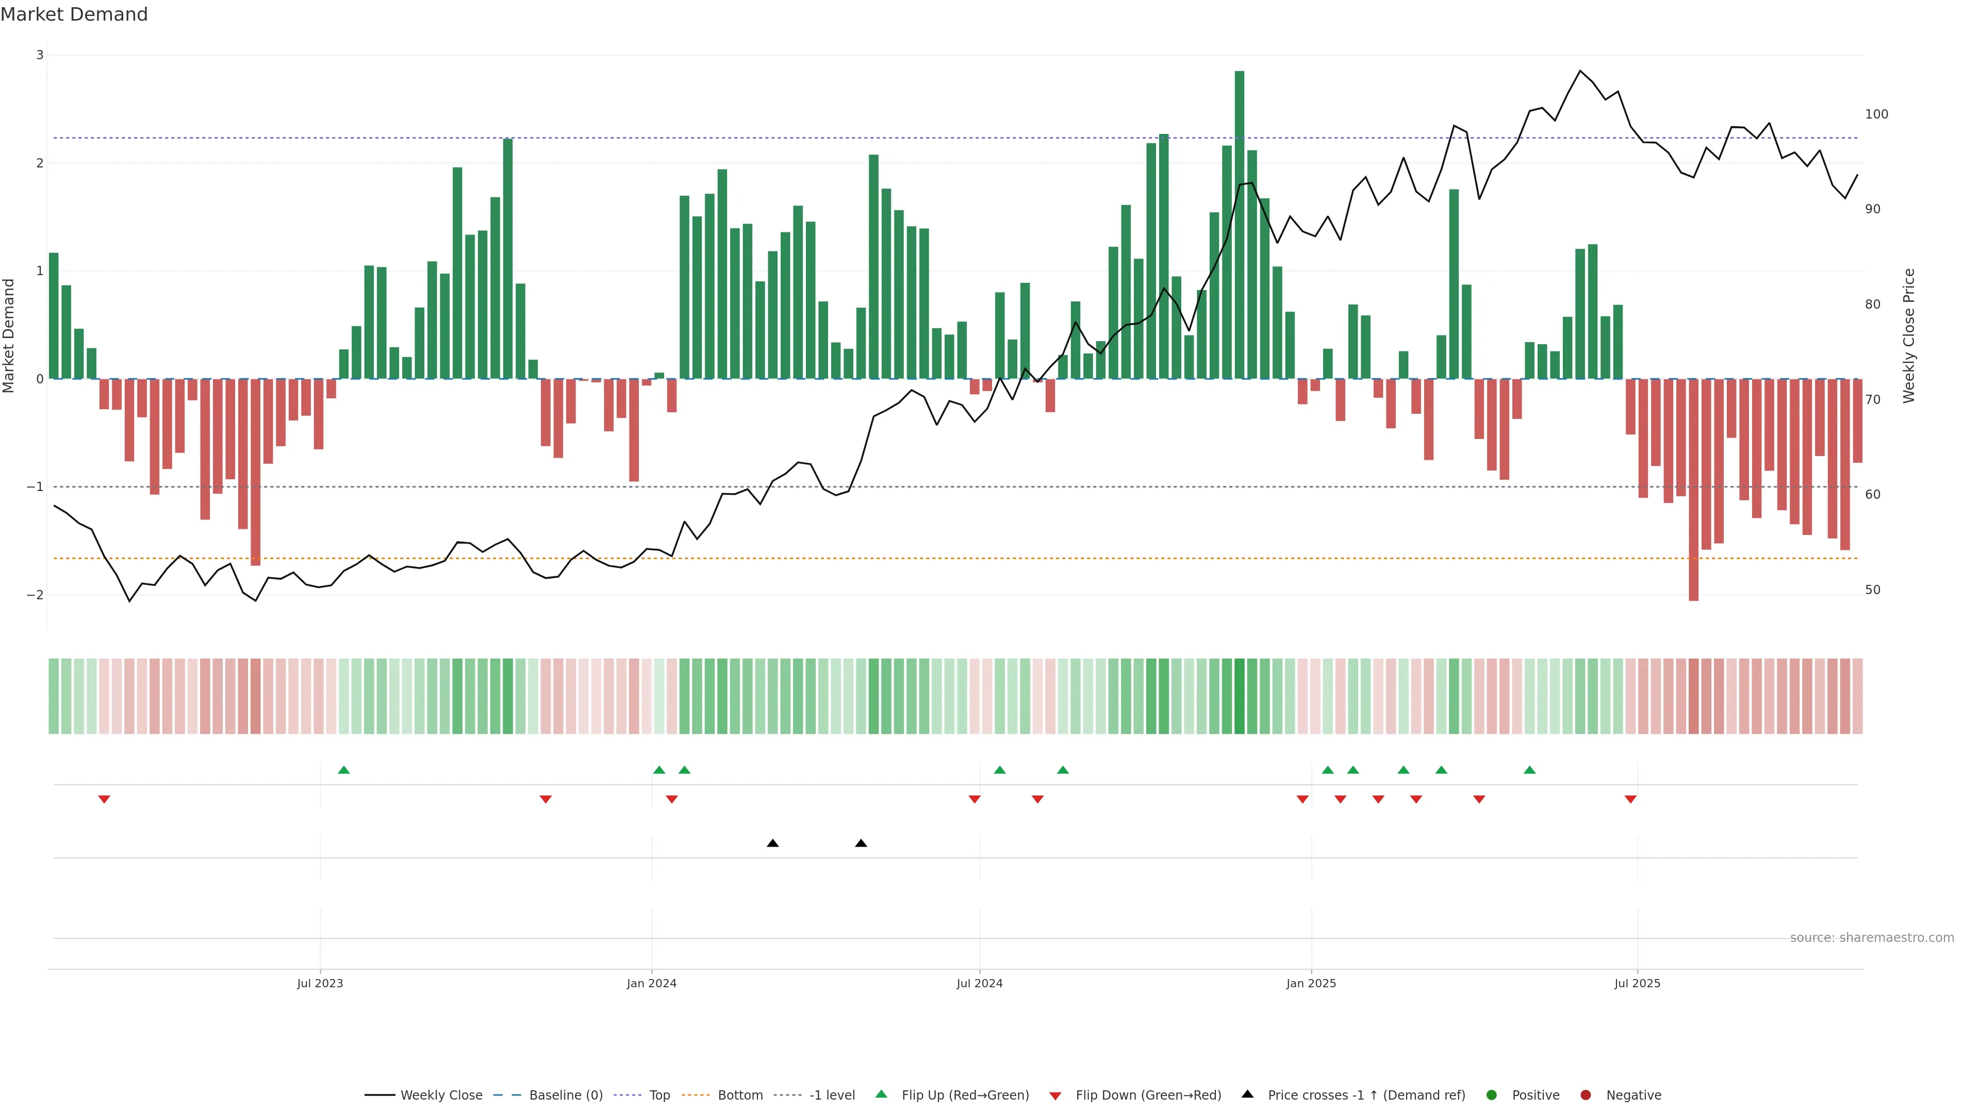Click the Jul 2024 x-axis label

[x=979, y=983]
